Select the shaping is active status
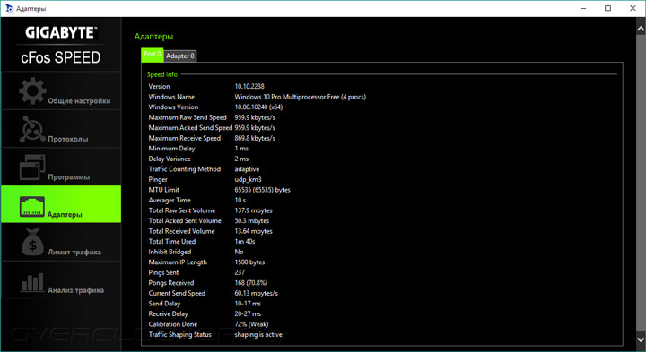 pos(258,334)
